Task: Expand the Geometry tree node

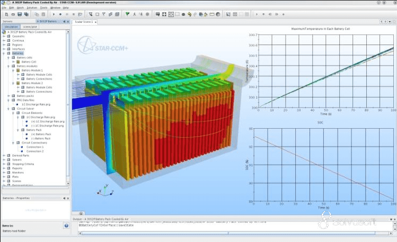Action: point(4,37)
